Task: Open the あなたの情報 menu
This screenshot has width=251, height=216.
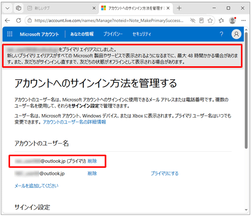Action: coord(82,34)
